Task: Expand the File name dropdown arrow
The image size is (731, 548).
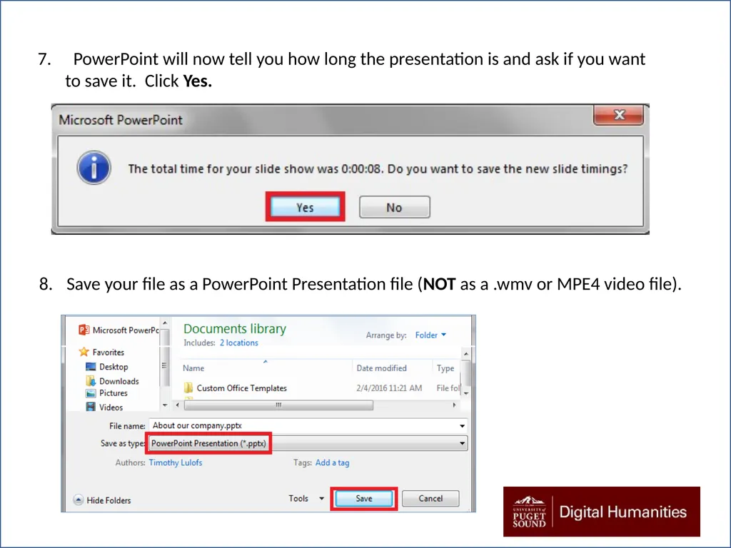Action: click(462, 426)
